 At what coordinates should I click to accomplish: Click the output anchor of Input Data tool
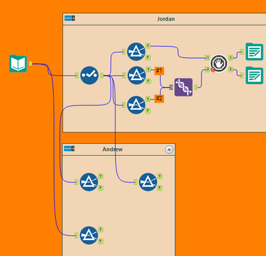click(x=31, y=64)
